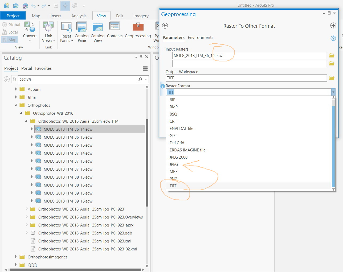Switch view mode to Local
Screen dimensions: 343x272
pyautogui.click(x=10, y=32)
